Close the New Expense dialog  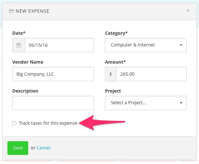click(x=188, y=10)
